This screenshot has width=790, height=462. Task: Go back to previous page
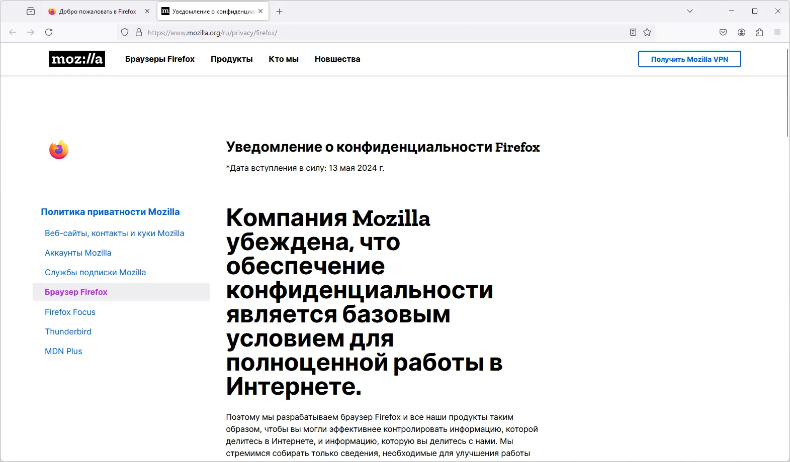coord(13,32)
